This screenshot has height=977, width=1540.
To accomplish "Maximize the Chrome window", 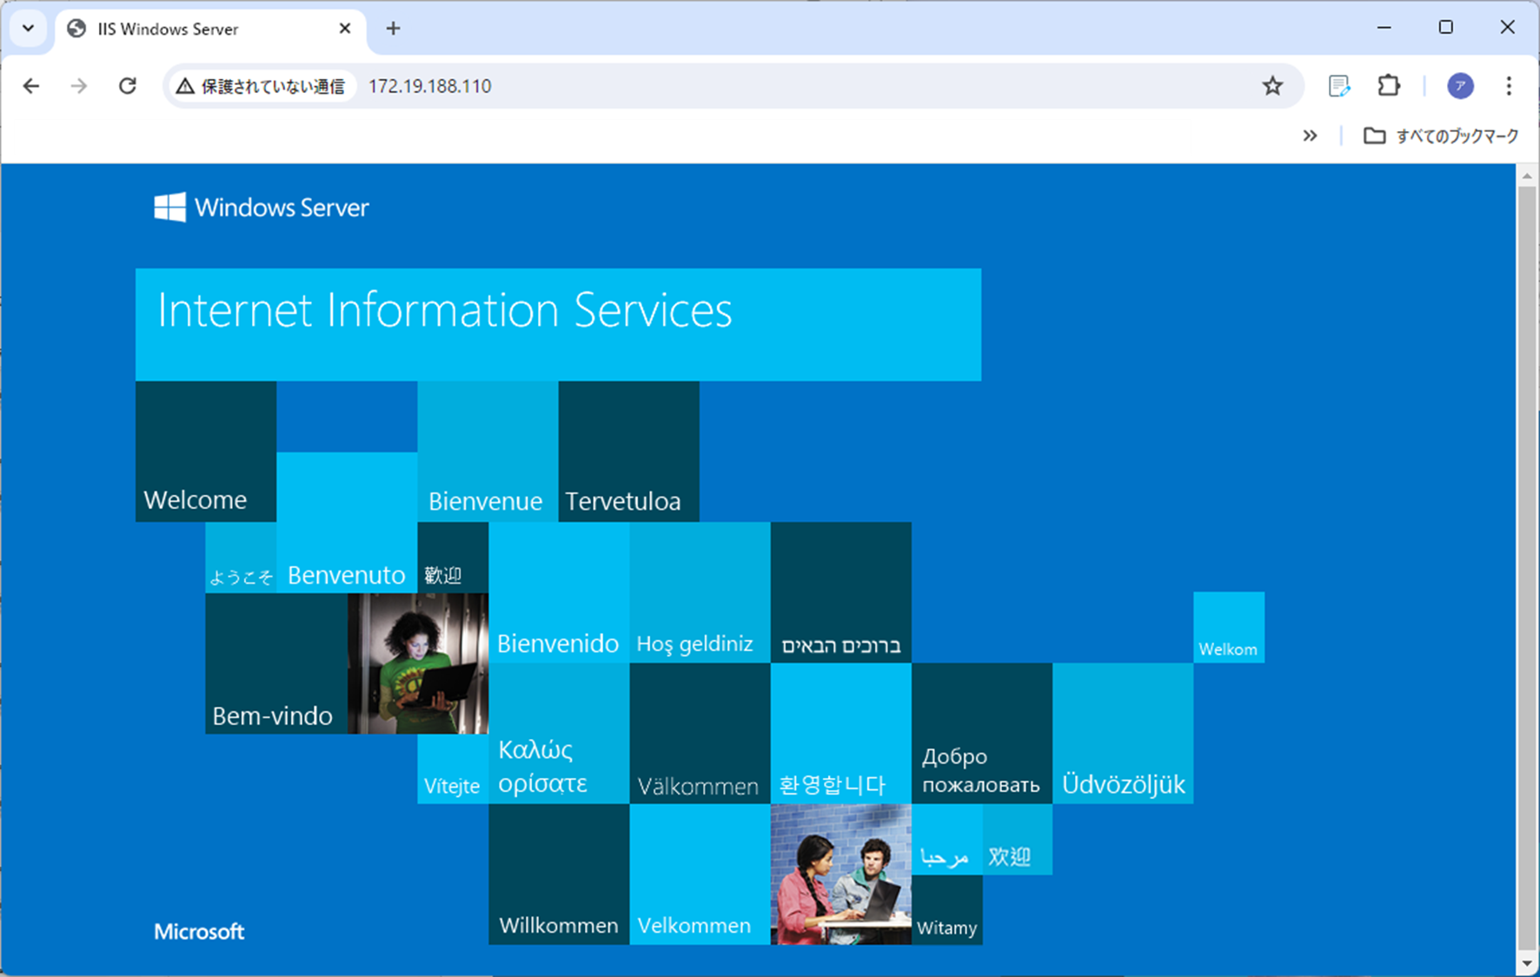I will tap(1446, 28).
